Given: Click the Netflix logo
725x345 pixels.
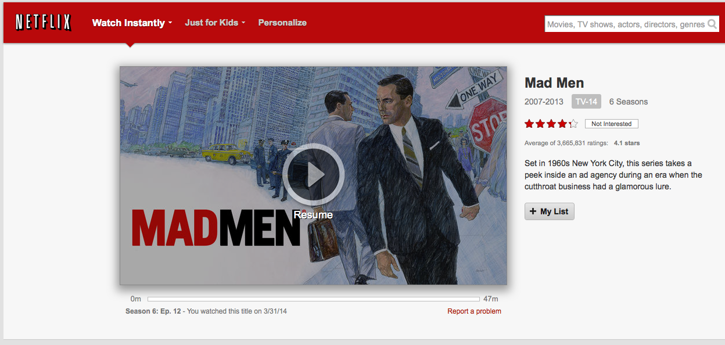Looking at the screenshot, I should click(44, 23).
